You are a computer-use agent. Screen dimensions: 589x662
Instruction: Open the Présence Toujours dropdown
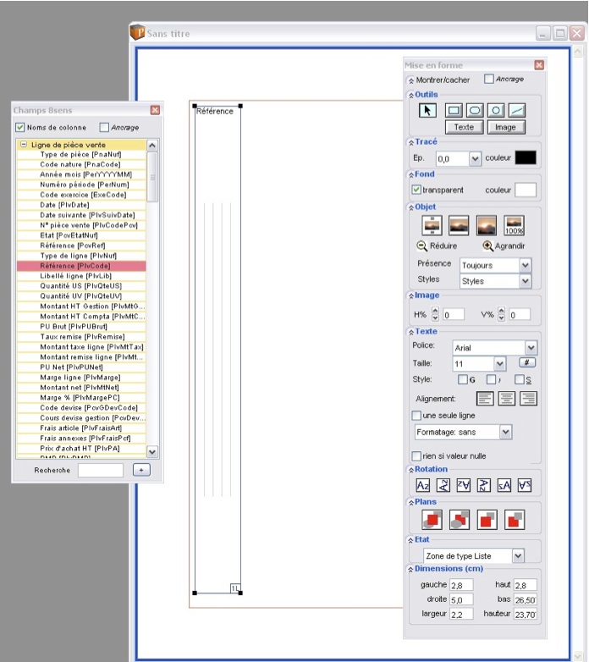pyautogui.click(x=525, y=265)
